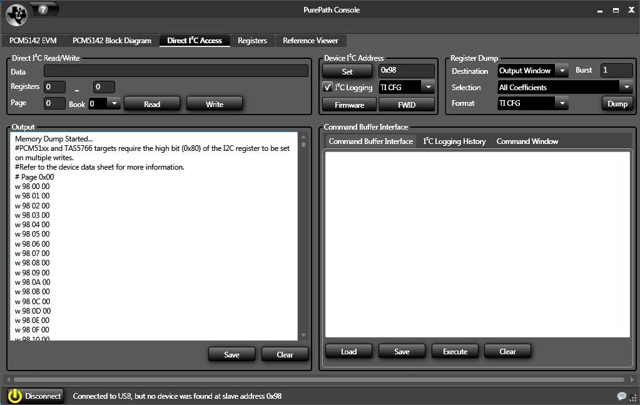Click the Data input field
This screenshot has height=405, width=640.
[176, 71]
